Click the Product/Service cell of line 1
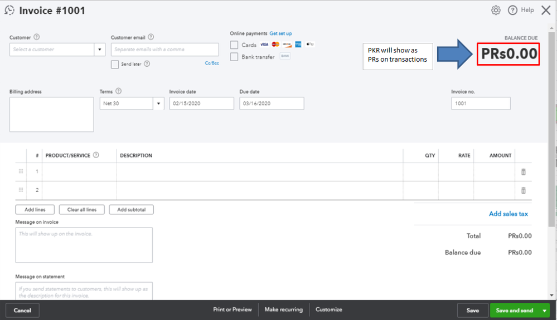Viewport: 557px width, 320px height. 79,172
